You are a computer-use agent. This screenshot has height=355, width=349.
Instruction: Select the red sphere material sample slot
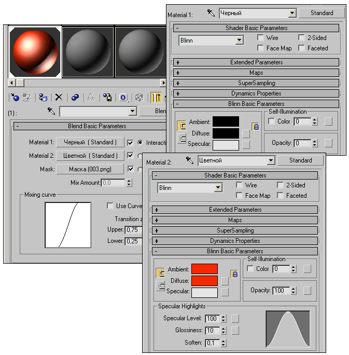click(x=35, y=52)
